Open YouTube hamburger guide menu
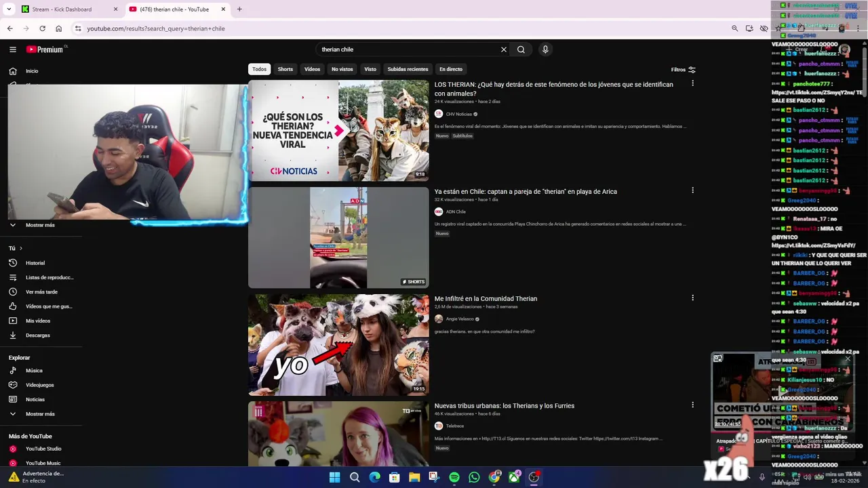 tap(13, 49)
